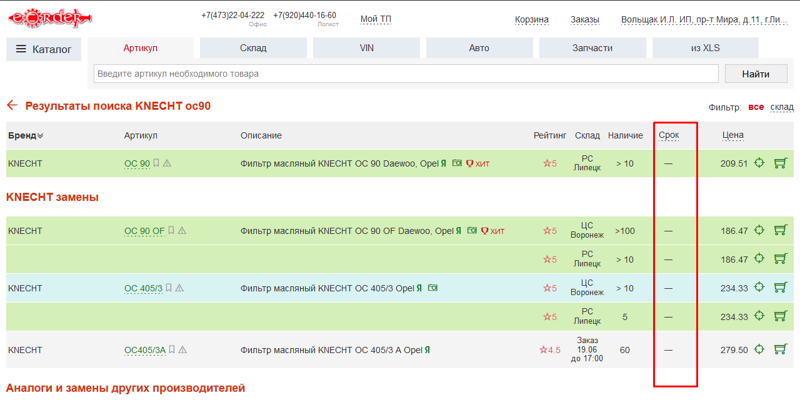Bookmark article OC 405/3
The image size is (800, 403).
(x=169, y=288)
